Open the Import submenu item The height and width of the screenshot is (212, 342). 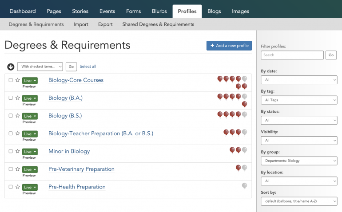(x=81, y=24)
